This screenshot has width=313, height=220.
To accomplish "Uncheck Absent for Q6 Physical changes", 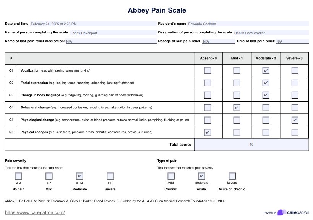I will point(208,132).
